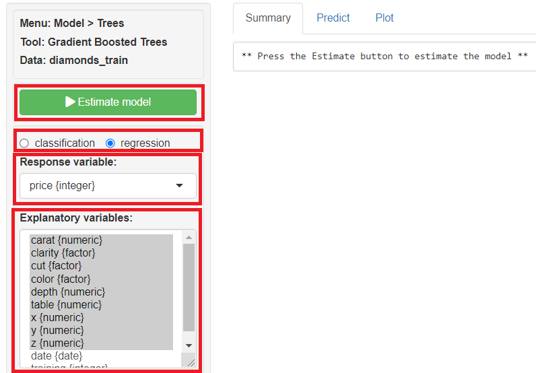Click the dropdown arrow beside price {integer}
This screenshot has height=373, width=536.
pyautogui.click(x=179, y=186)
